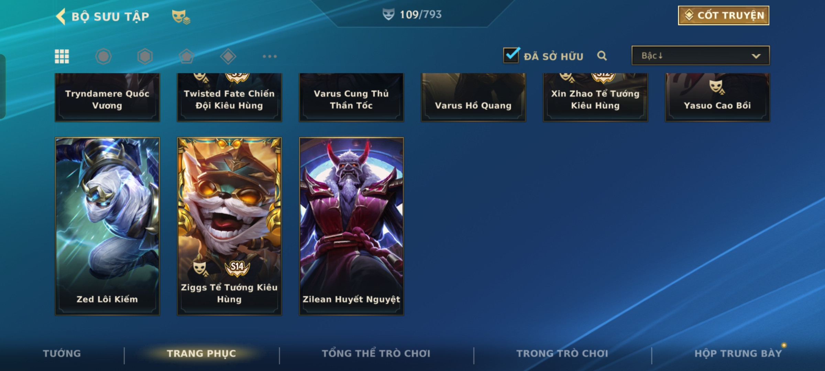Open Ziggs Tể Tướng Kiêu Hùng skin
Viewport: 825px width, 371px height.
229,226
